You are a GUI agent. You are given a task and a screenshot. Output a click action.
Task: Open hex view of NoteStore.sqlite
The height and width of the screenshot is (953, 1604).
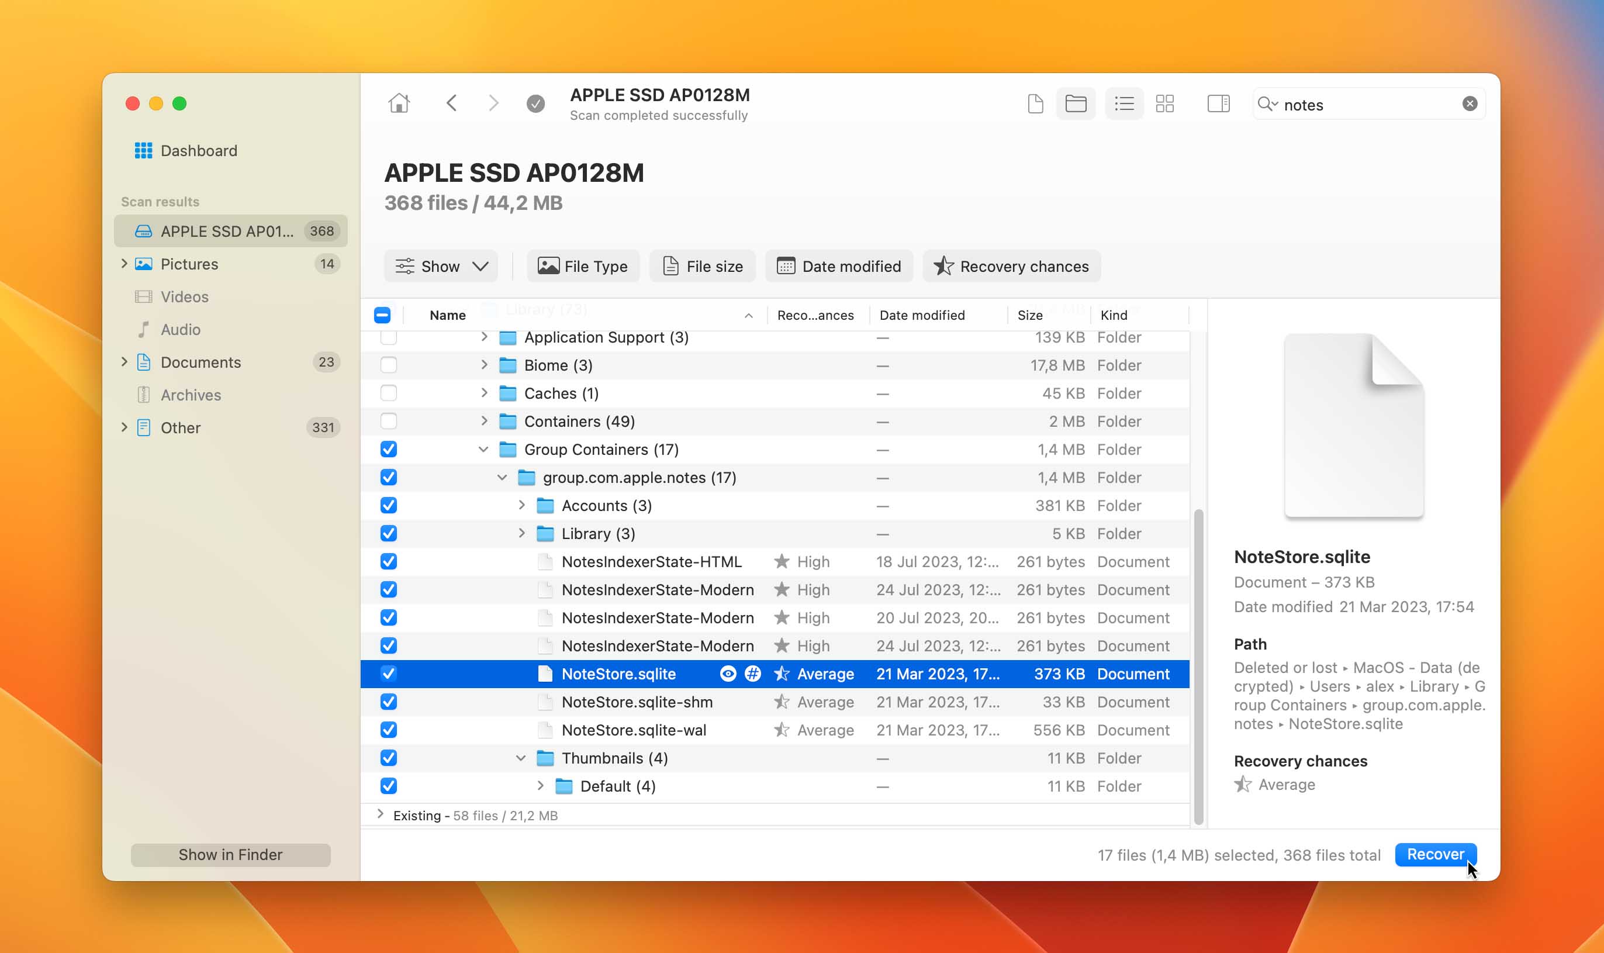752,674
